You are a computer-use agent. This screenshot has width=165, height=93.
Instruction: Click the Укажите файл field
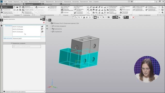(27, 38)
